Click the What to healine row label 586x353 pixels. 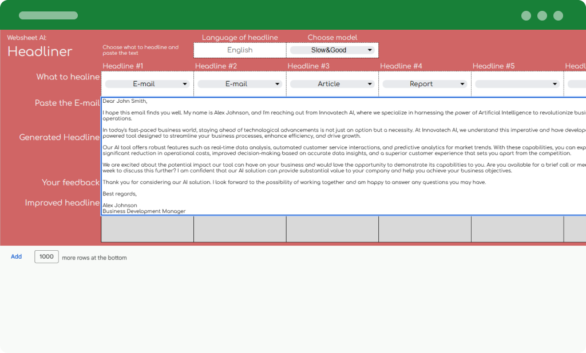(68, 77)
